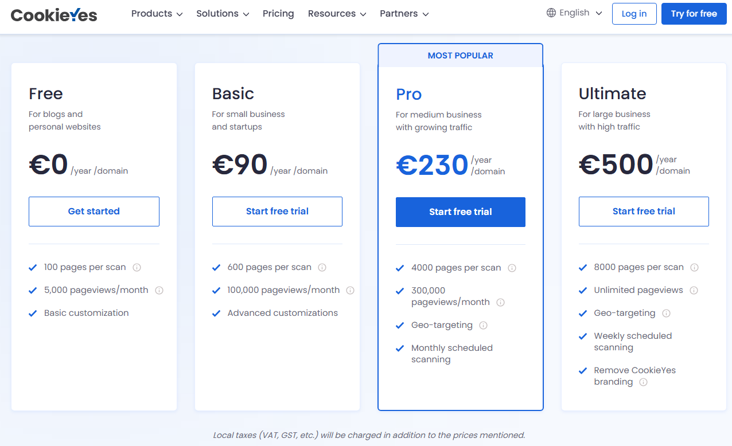Image resolution: width=732 pixels, height=446 pixels.
Task: Click Try for free button
Action: [x=694, y=14]
